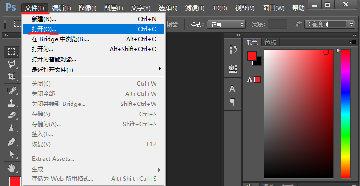This screenshot has height=186, width=360.
Task: Open the 图层(L) menu
Action: coord(114,8)
